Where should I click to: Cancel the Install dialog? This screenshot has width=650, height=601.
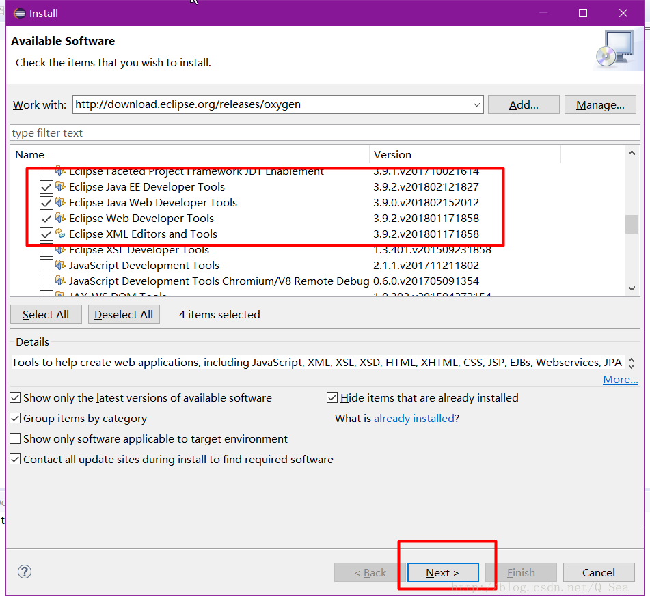(599, 572)
